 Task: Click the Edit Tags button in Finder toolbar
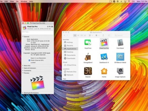109,35
